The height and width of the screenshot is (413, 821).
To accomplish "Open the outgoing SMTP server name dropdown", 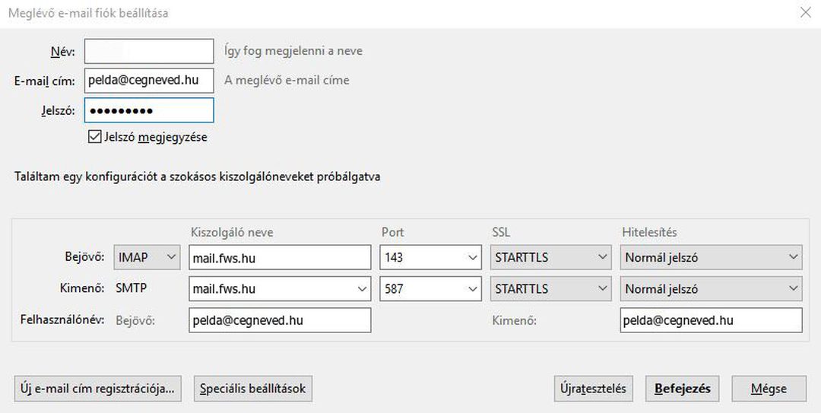I will [280, 289].
